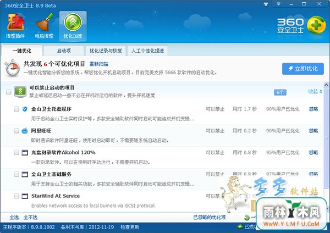Click the 光盘刻录软件Alcohol 120% item name
Viewport: 330px width, 233px height.
63,152
